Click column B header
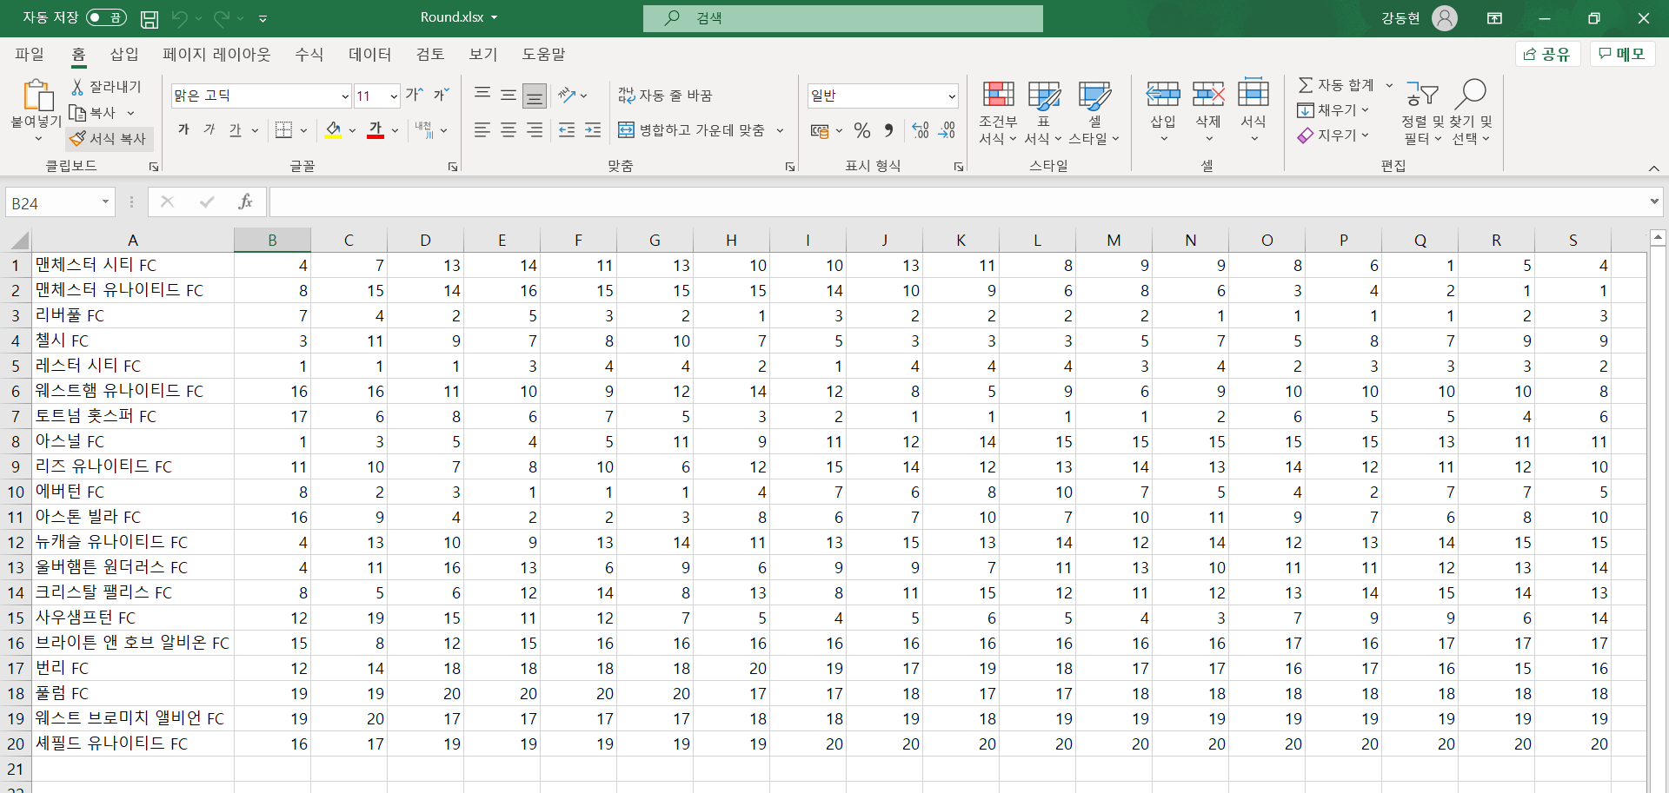The image size is (1669, 793). pos(272,240)
